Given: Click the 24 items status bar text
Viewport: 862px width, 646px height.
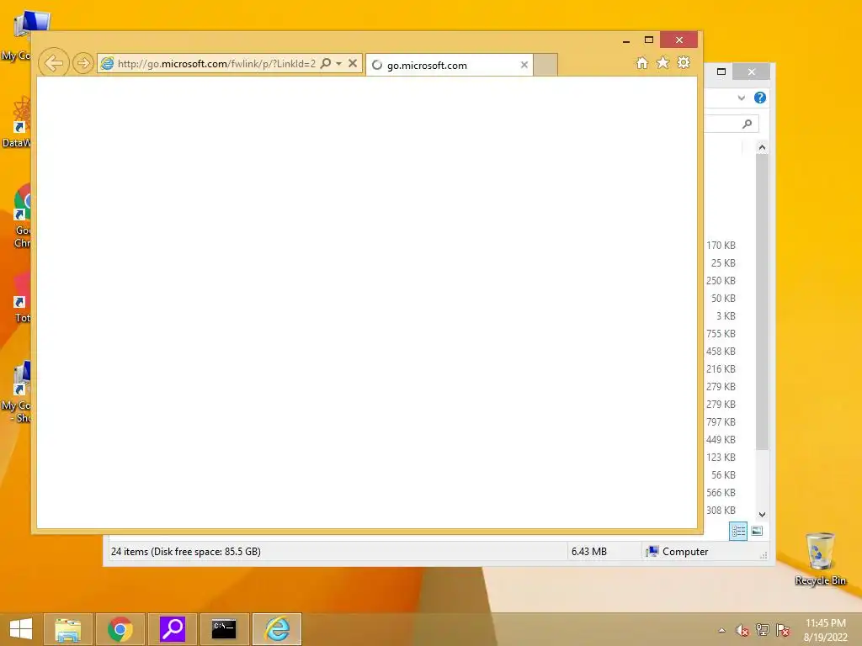Looking at the screenshot, I should tap(186, 552).
